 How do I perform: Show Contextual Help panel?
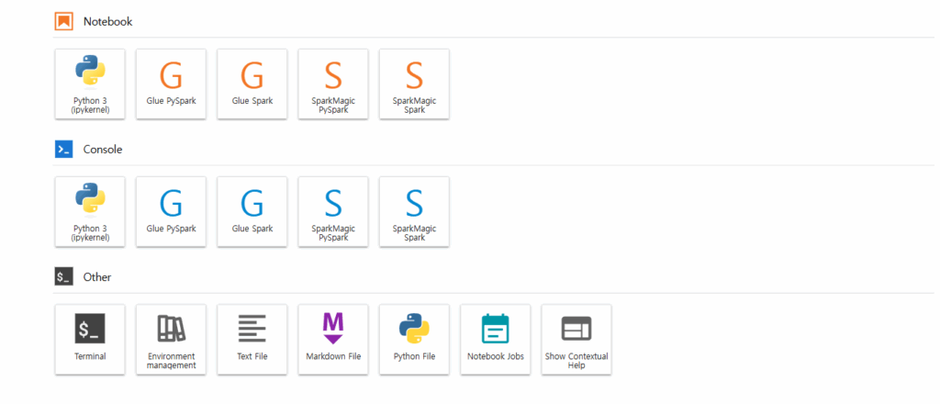tap(576, 339)
